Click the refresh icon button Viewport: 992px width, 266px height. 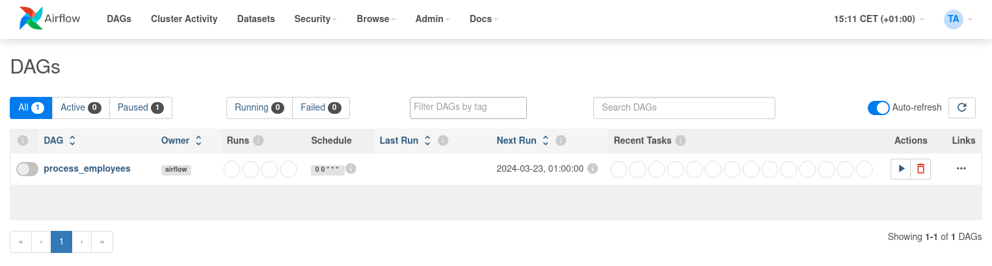click(x=961, y=108)
